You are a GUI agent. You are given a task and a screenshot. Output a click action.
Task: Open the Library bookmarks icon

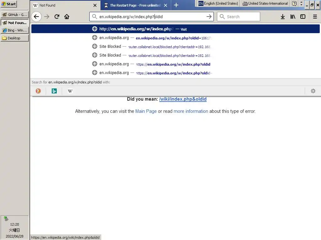click(x=293, y=17)
